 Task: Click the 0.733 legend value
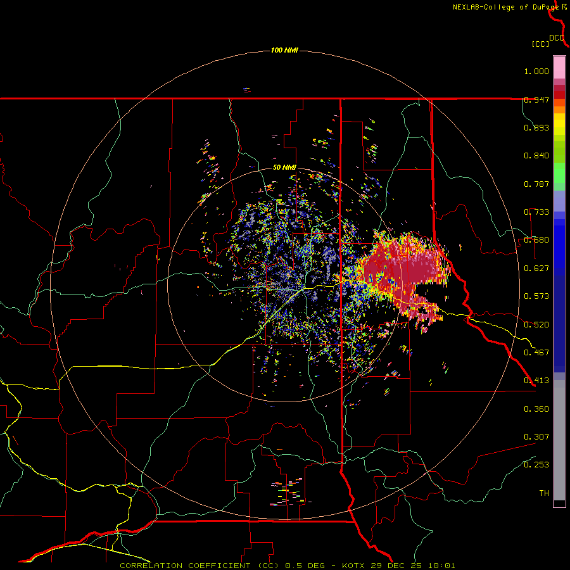tap(536, 212)
